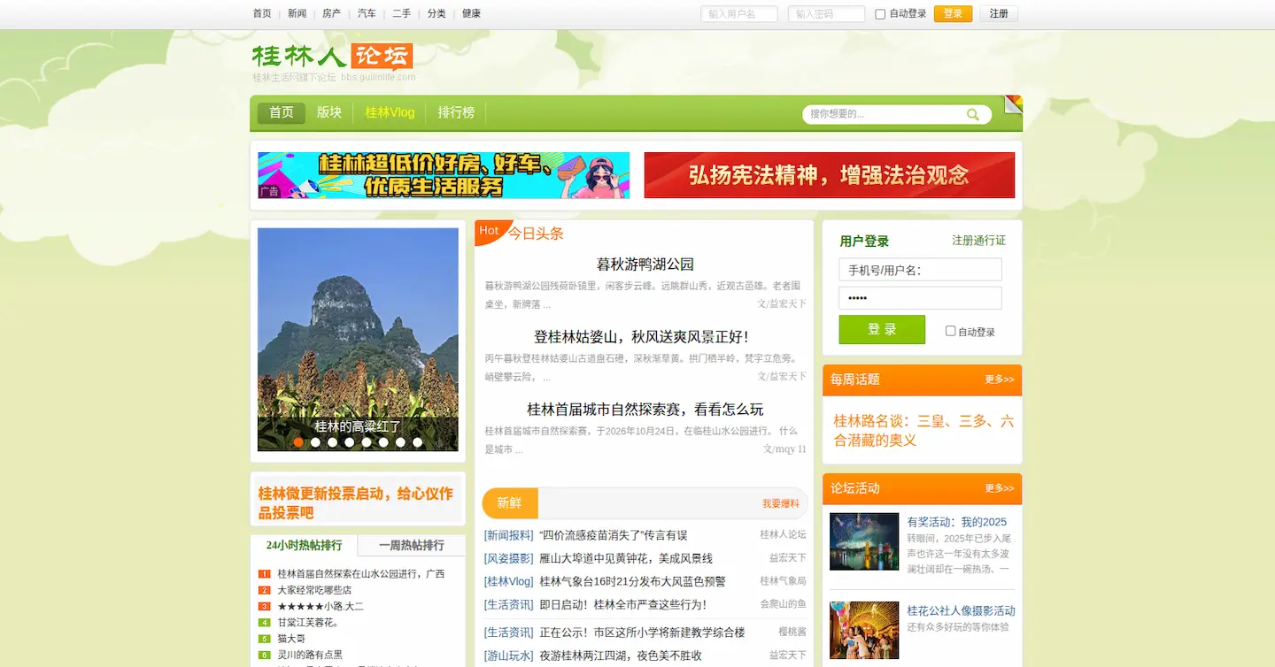Tick the 自动登录 checkbox in top bar
Image resolution: width=1275 pixels, height=667 pixels.
pos(880,14)
